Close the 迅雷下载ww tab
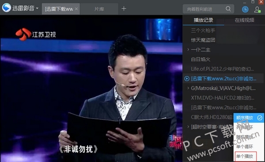This screenshot has width=265, height=162. click(76, 9)
